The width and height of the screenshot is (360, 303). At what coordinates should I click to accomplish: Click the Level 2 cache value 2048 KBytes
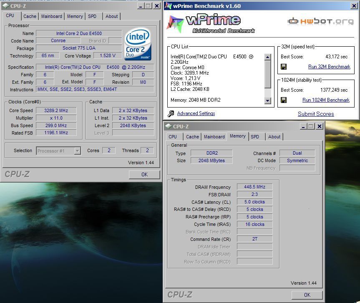133,126
